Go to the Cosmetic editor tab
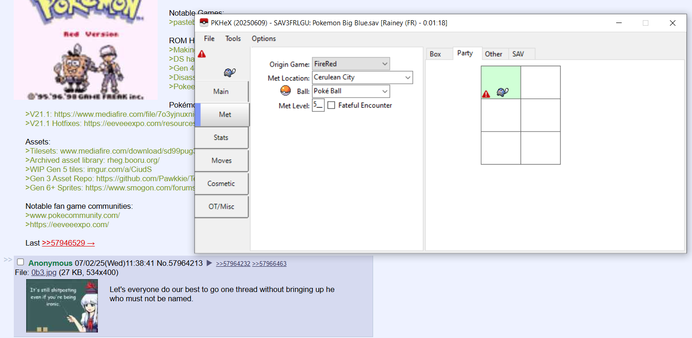This screenshot has height=338, width=692. coord(221,183)
